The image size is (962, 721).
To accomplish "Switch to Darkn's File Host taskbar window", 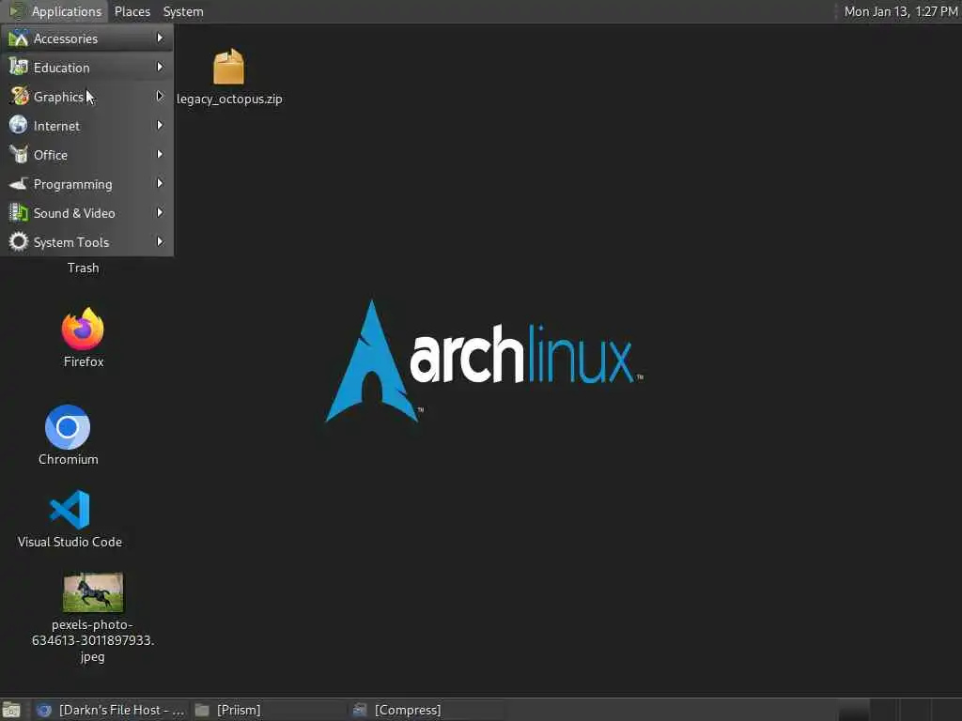I will (111, 710).
